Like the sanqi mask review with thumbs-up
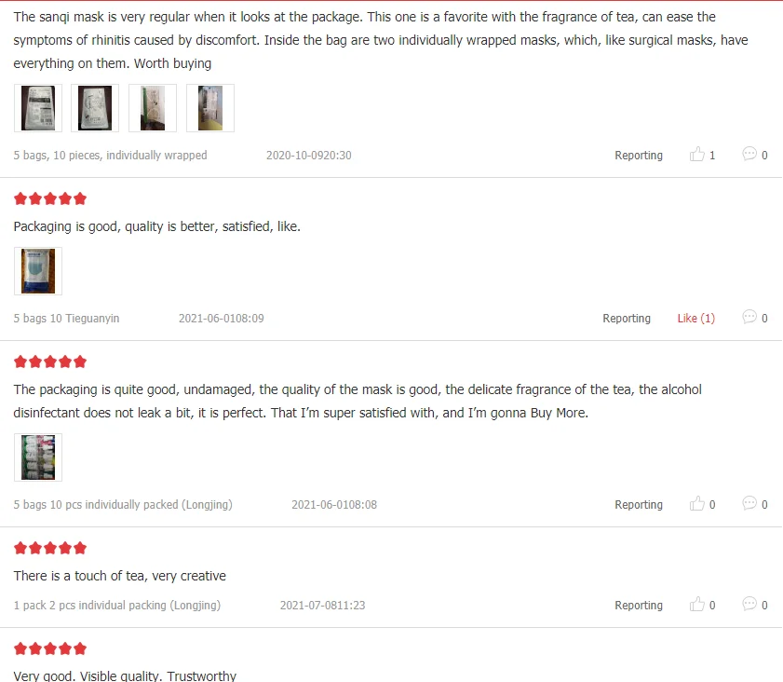This screenshot has height=682, width=783. pos(697,155)
